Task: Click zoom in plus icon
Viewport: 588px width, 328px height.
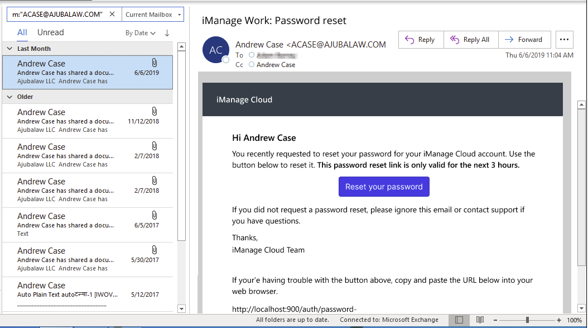Action: (559, 320)
